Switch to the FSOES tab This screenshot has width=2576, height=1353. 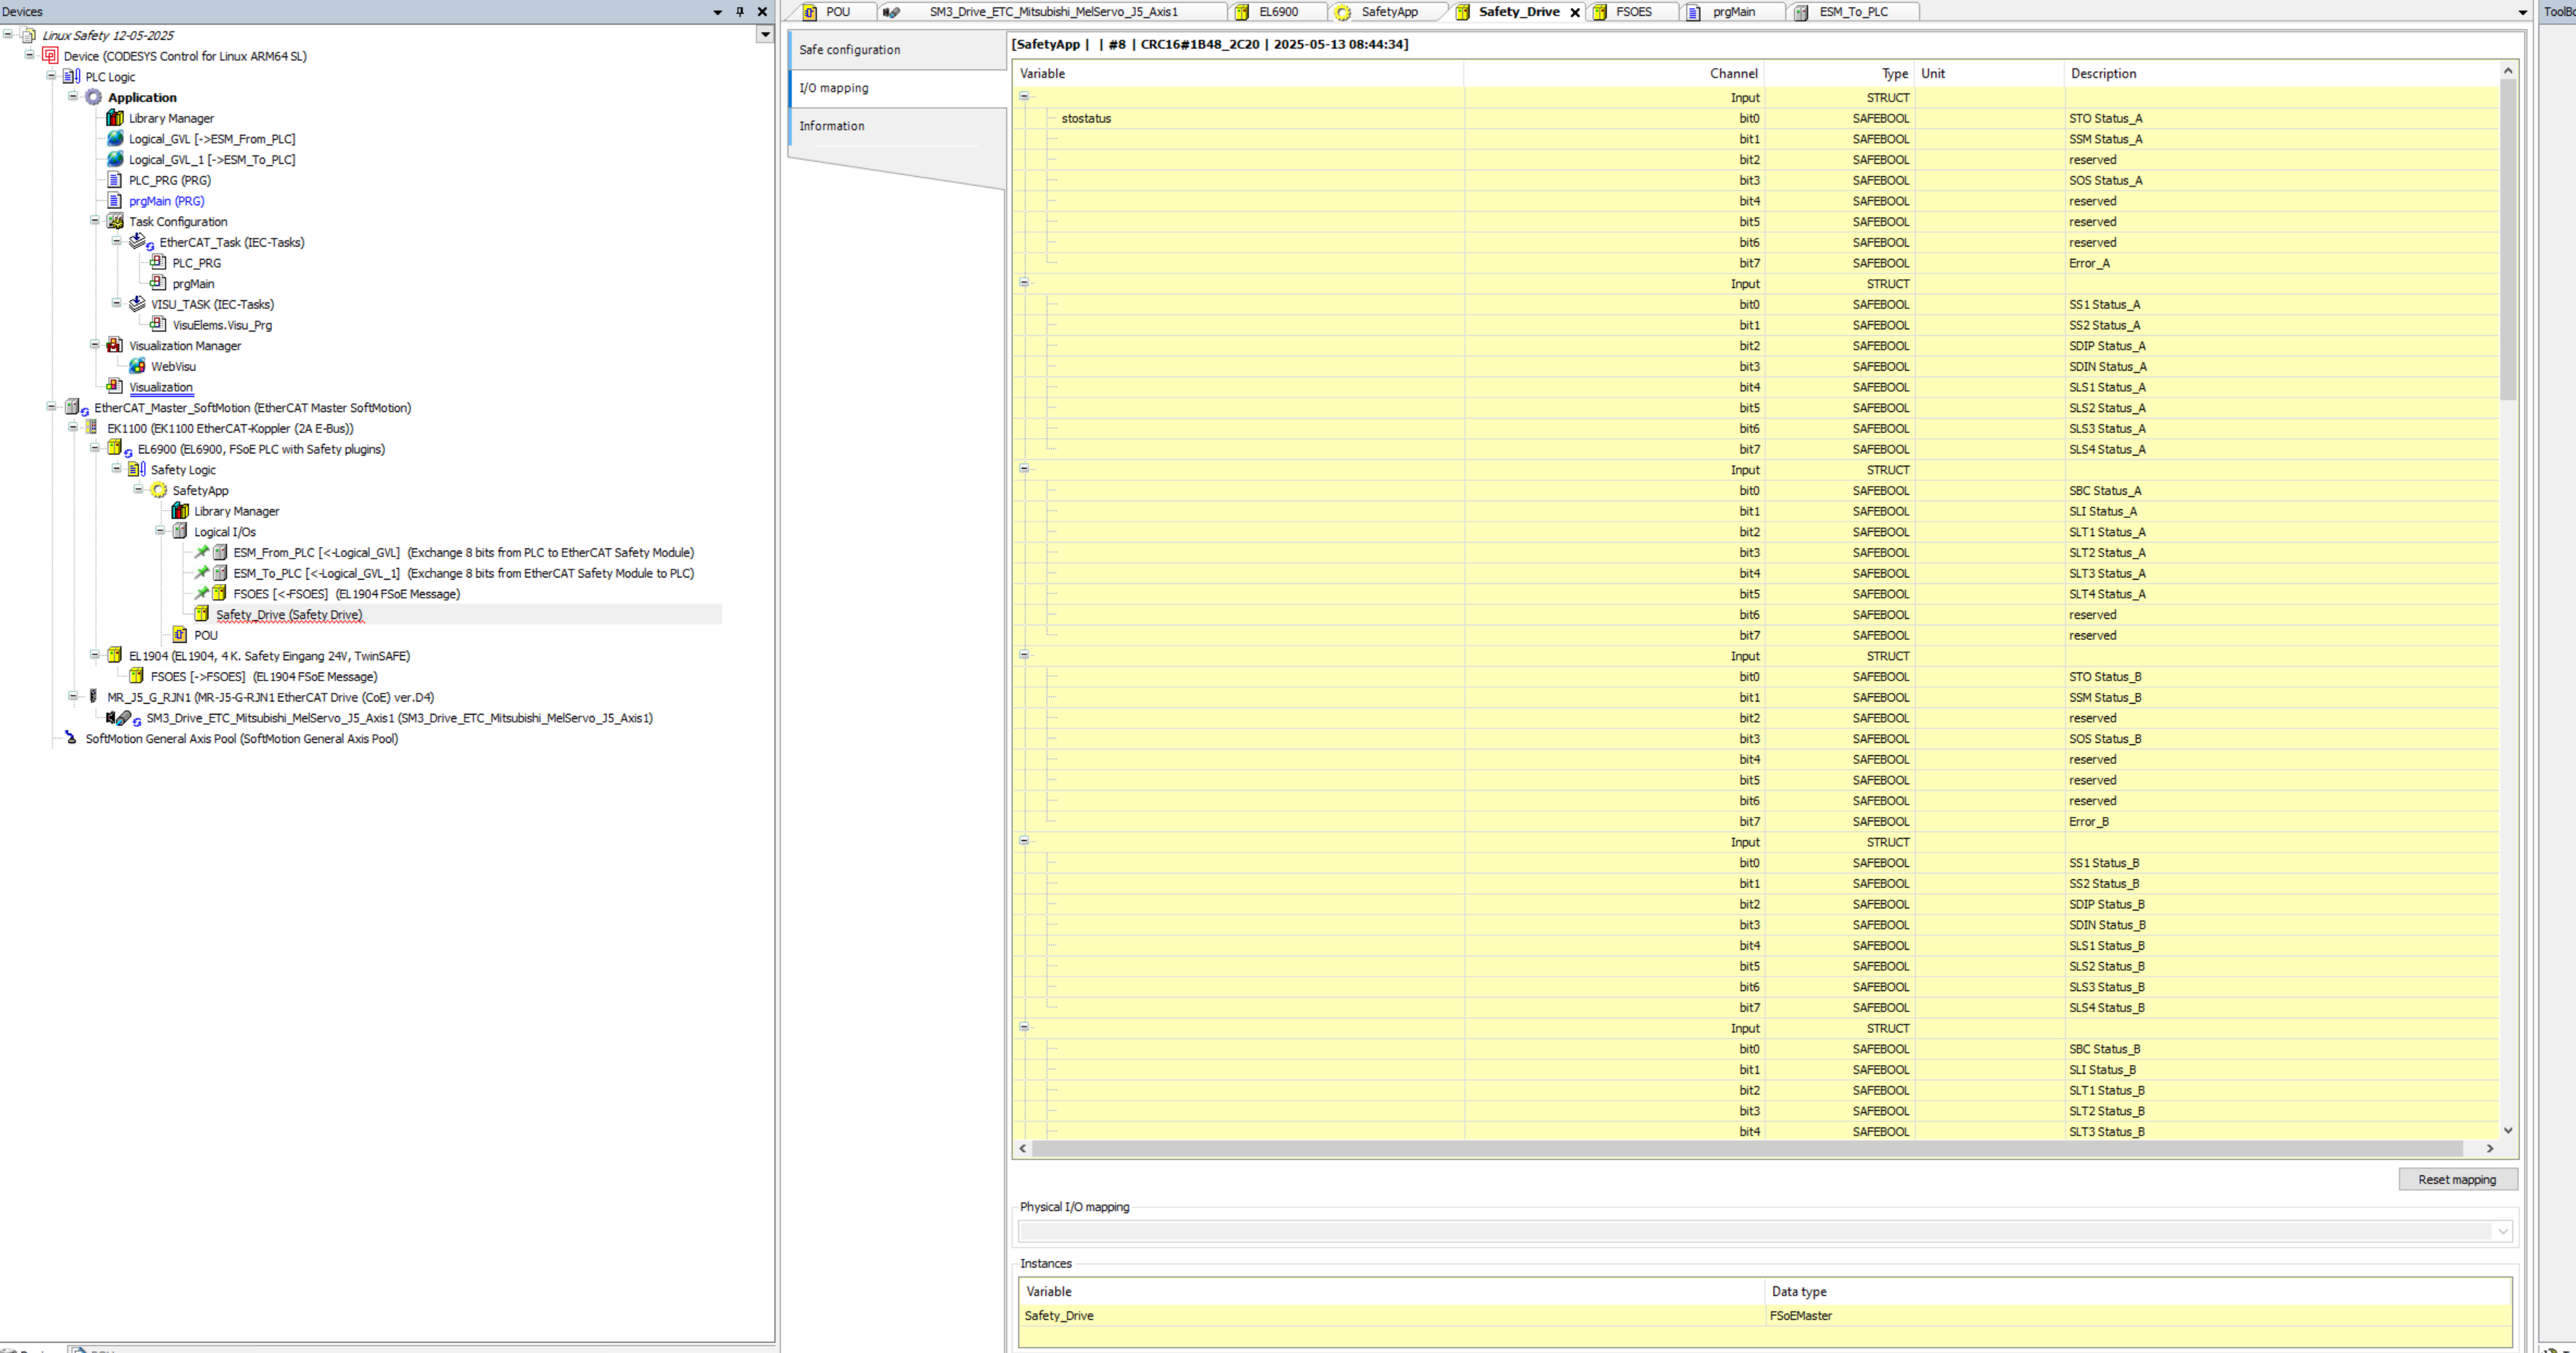point(1633,12)
